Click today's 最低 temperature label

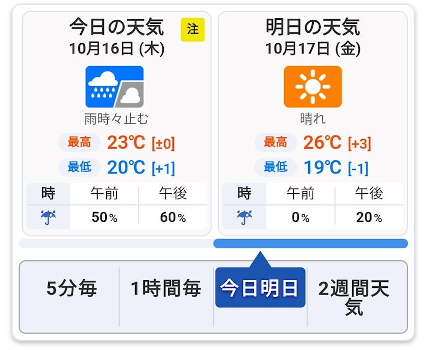79,167
